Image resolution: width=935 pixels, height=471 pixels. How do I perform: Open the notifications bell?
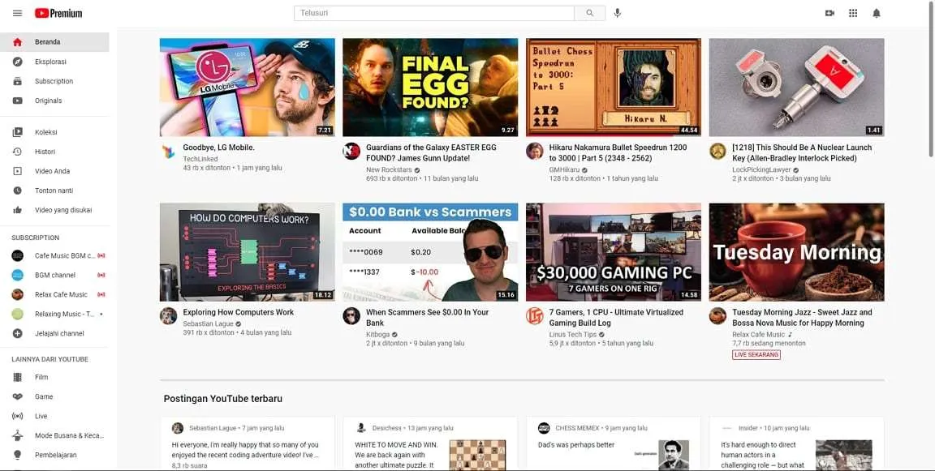click(876, 13)
